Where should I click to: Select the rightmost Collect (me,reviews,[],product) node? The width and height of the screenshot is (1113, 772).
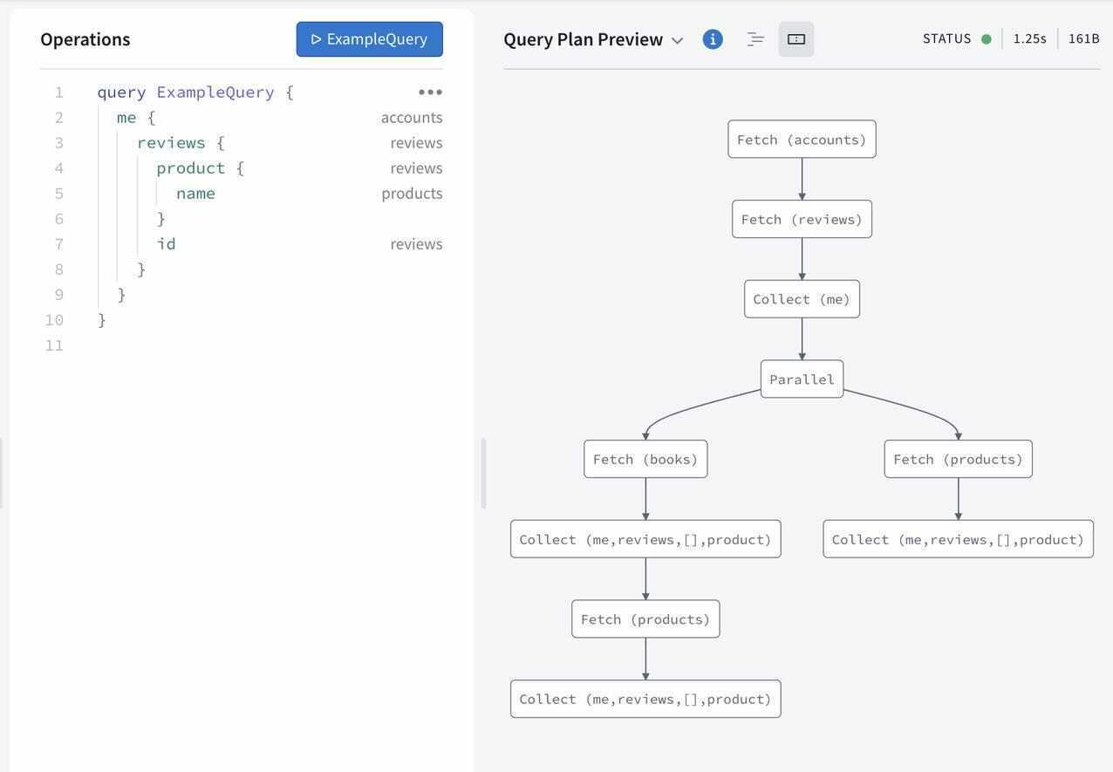click(x=958, y=539)
